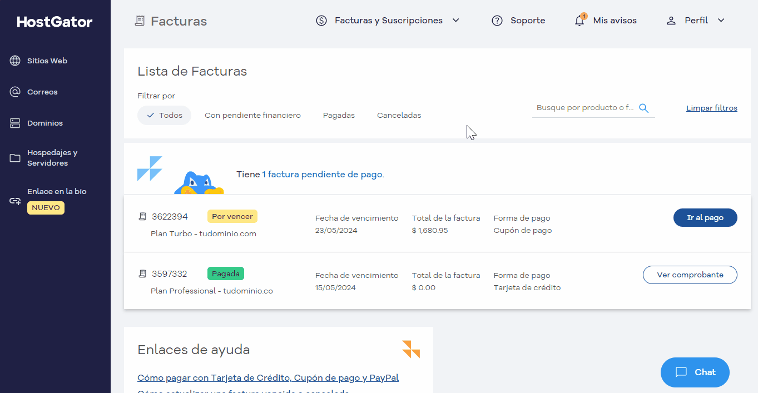Click Tarjeta de crédito payment method
This screenshot has height=393, width=758.
[x=527, y=287]
